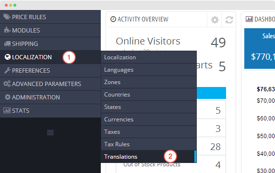Click the Price Rules tag icon

point(7,17)
